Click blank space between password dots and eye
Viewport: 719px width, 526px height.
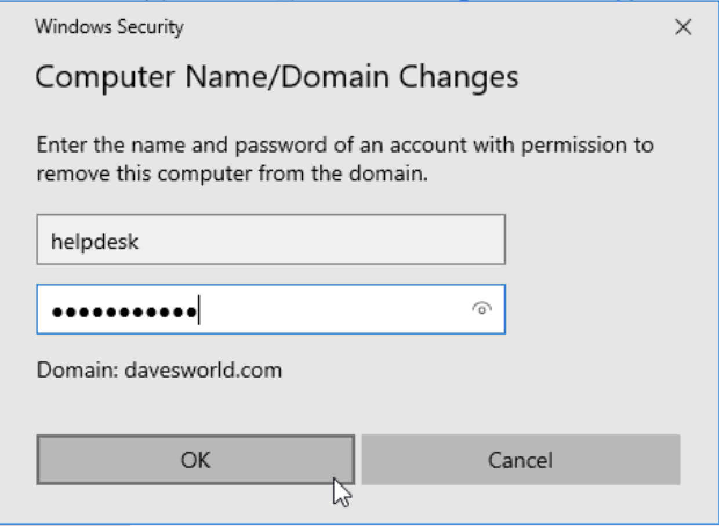pos(333,309)
